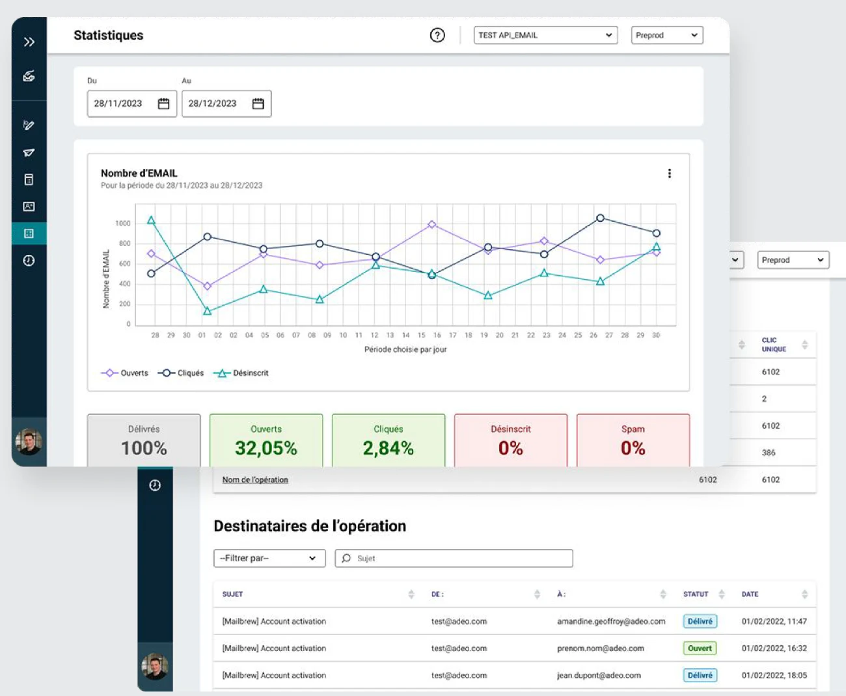846x696 pixels.
Task: Toggle the Ouverts series in the chart legend
Action: [125, 373]
